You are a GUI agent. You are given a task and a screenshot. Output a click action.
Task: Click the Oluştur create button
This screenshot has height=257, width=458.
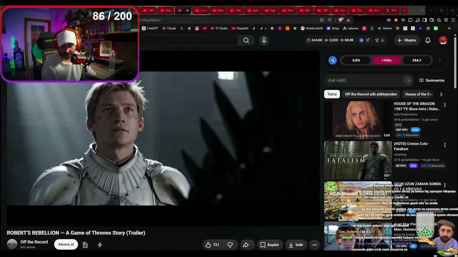(406, 40)
